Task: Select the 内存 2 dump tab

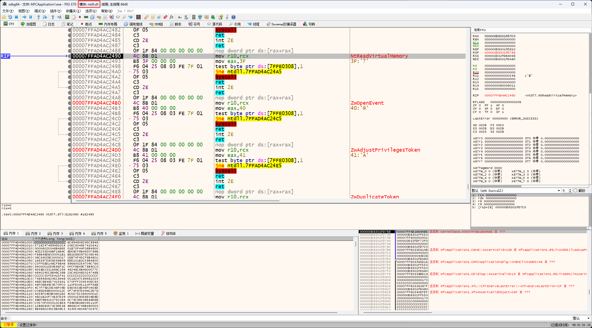Action: tap(33, 234)
